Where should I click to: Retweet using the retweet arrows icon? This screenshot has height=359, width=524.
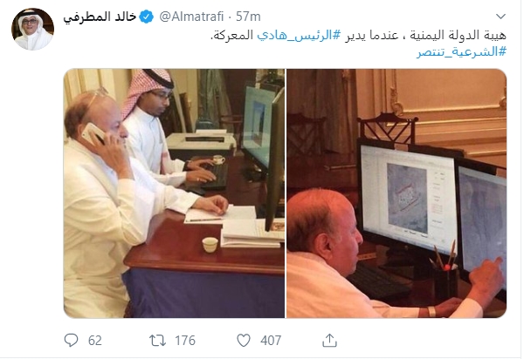click(157, 341)
